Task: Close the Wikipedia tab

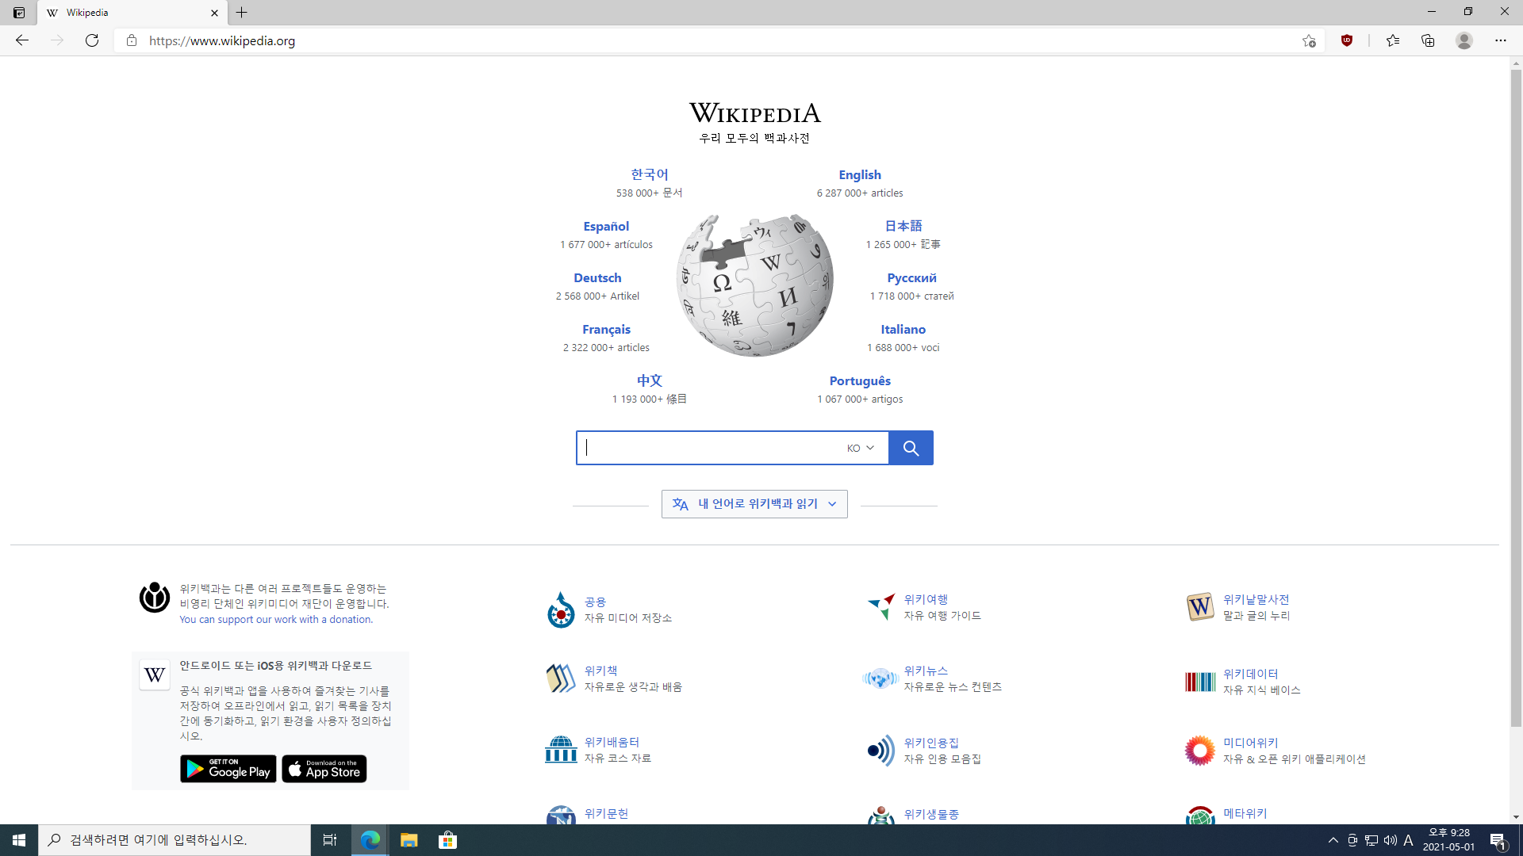Action: pyautogui.click(x=214, y=13)
